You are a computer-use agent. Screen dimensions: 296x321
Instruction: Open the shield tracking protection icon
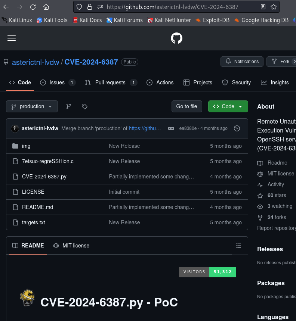[79, 7]
